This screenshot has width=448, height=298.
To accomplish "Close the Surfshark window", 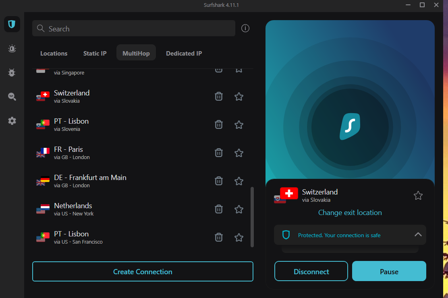I will [x=436, y=5].
